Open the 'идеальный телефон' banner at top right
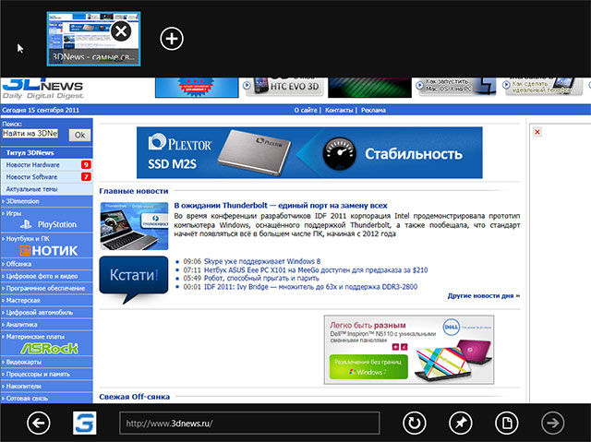 pos(543,87)
